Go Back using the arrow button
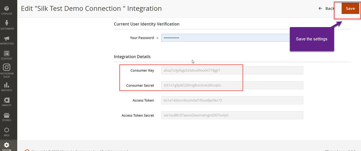 click(326, 8)
